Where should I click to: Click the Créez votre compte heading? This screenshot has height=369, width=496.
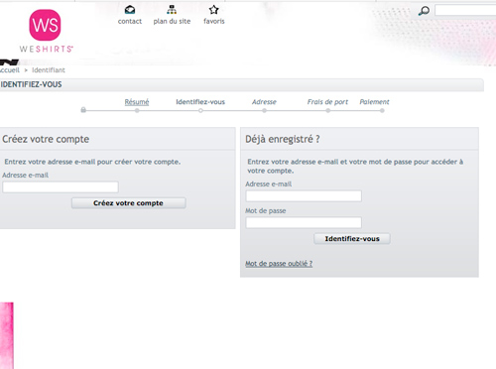tap(46, 139)
